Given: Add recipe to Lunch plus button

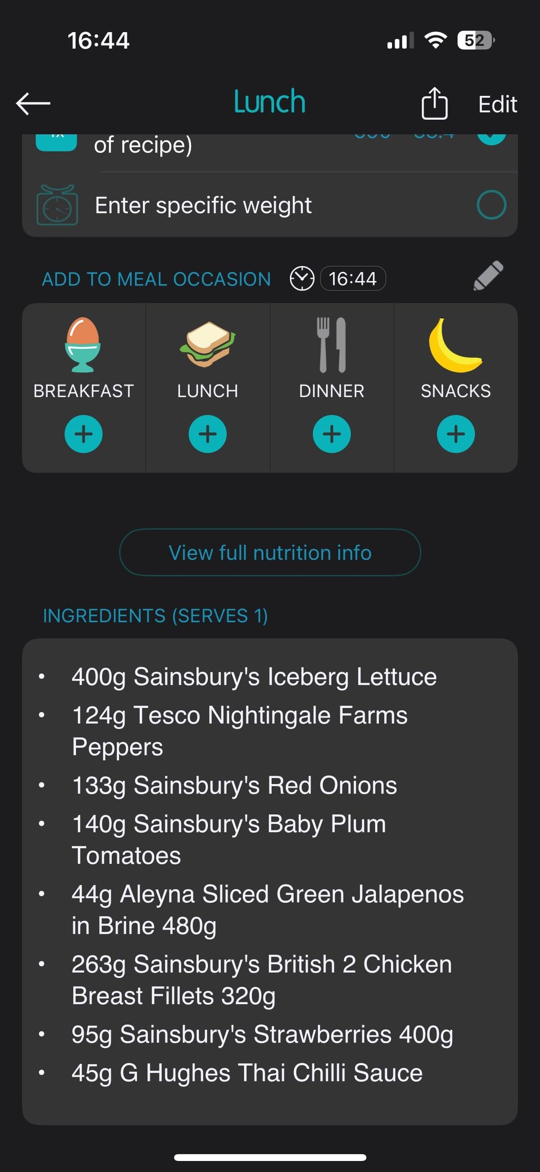Looking at the screenshot, I should tap(207, 434).
